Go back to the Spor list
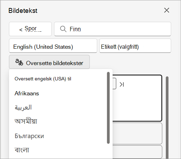This screenshot has width=181, height=159. coord(30,29)
